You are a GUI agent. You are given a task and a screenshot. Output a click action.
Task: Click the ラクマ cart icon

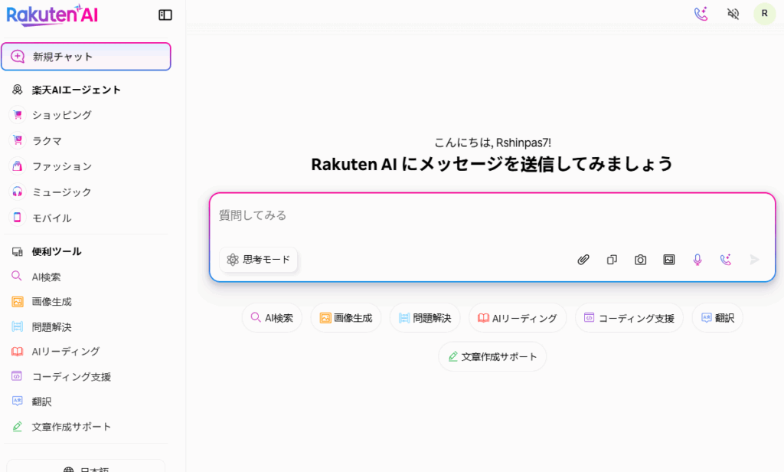coord(18,141)
